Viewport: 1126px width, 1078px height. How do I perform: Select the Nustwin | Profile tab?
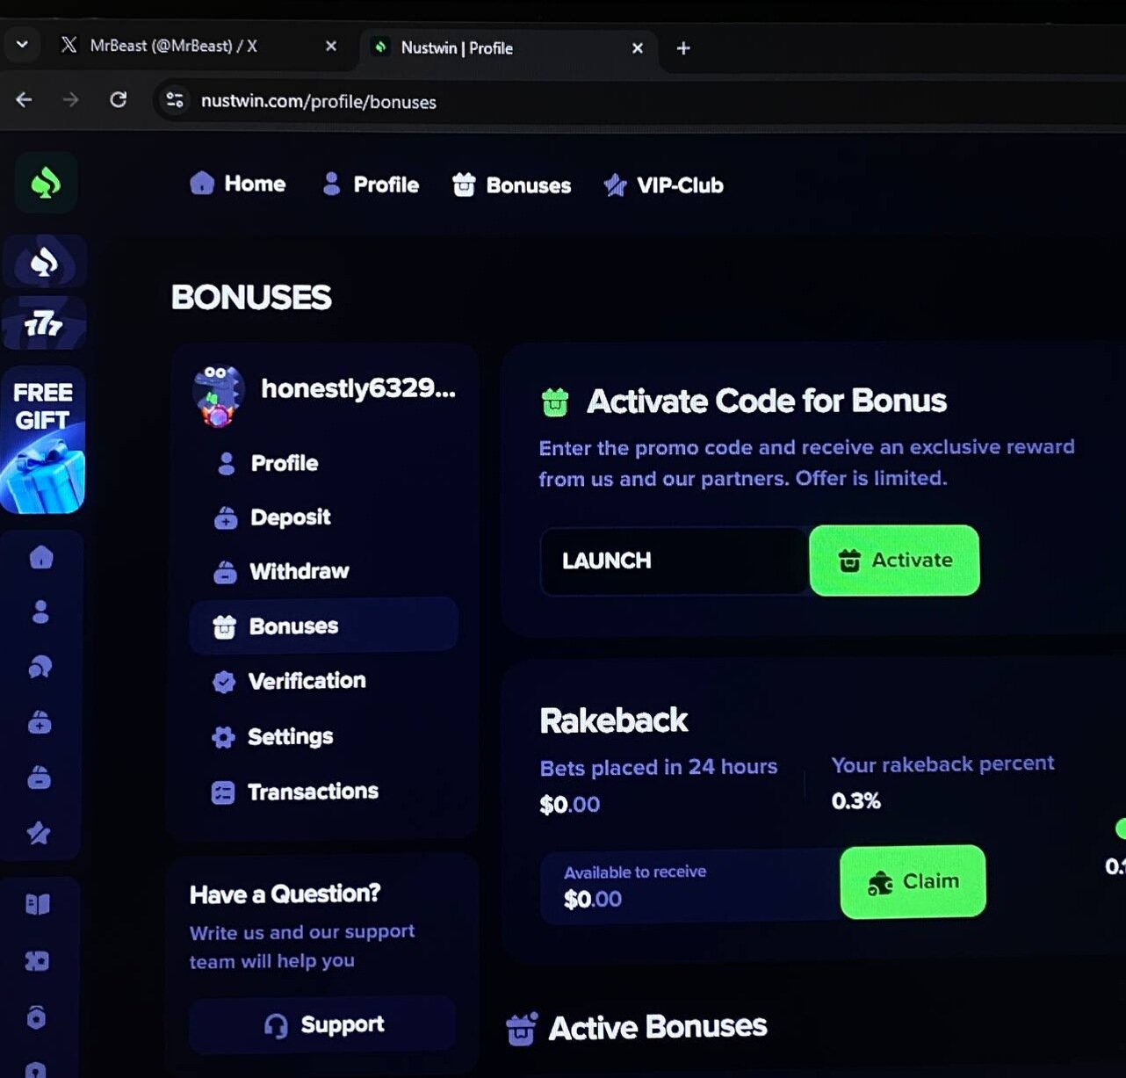point(509,47)
